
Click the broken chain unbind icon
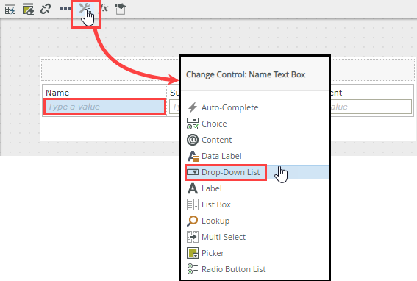point(46,9)
